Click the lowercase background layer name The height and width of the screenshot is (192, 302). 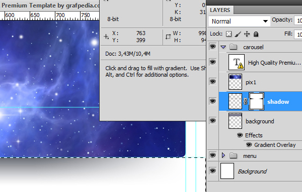coord(260,121)
